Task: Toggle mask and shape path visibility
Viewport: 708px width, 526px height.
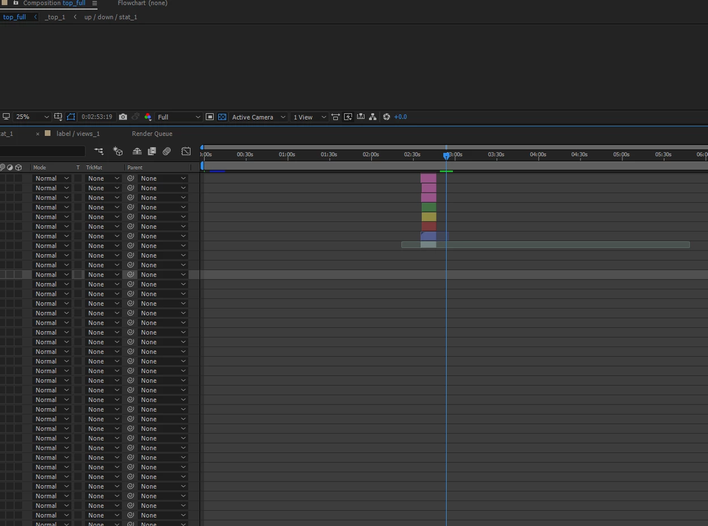Action: pos(71,117)
